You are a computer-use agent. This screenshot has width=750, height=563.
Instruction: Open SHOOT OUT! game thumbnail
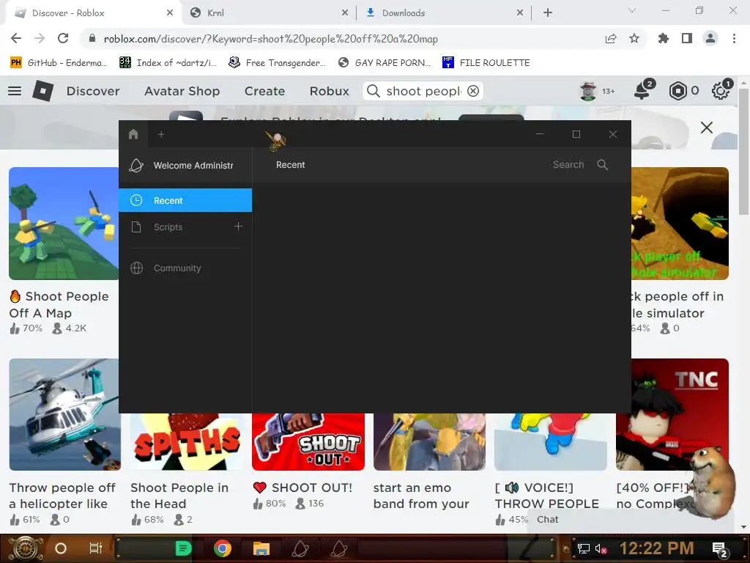308,442
